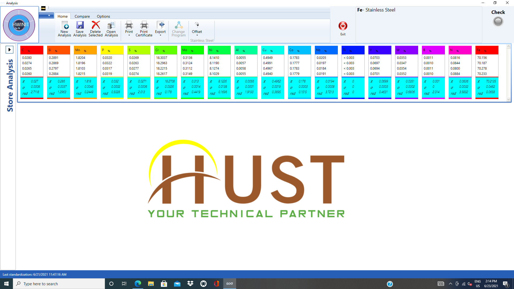The height and width of the screenshot is (289, 514).
Task: Click Cr value 18.3037
Action: tap(162, 58)
